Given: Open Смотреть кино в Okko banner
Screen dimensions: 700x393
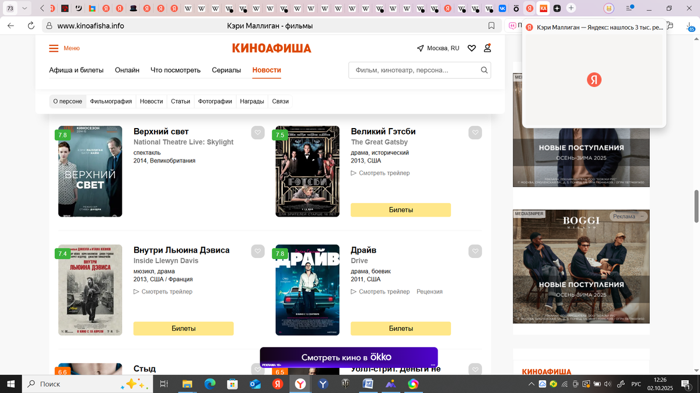Looking at the screenshot, I should [349, 357].
